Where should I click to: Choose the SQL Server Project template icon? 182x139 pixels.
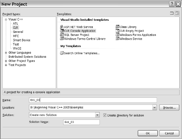[x=62, y=34]
